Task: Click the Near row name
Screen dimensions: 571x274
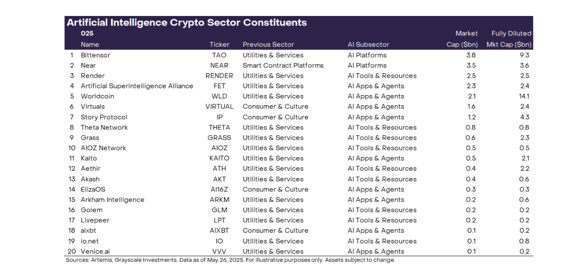Action: tap(88, 65)
